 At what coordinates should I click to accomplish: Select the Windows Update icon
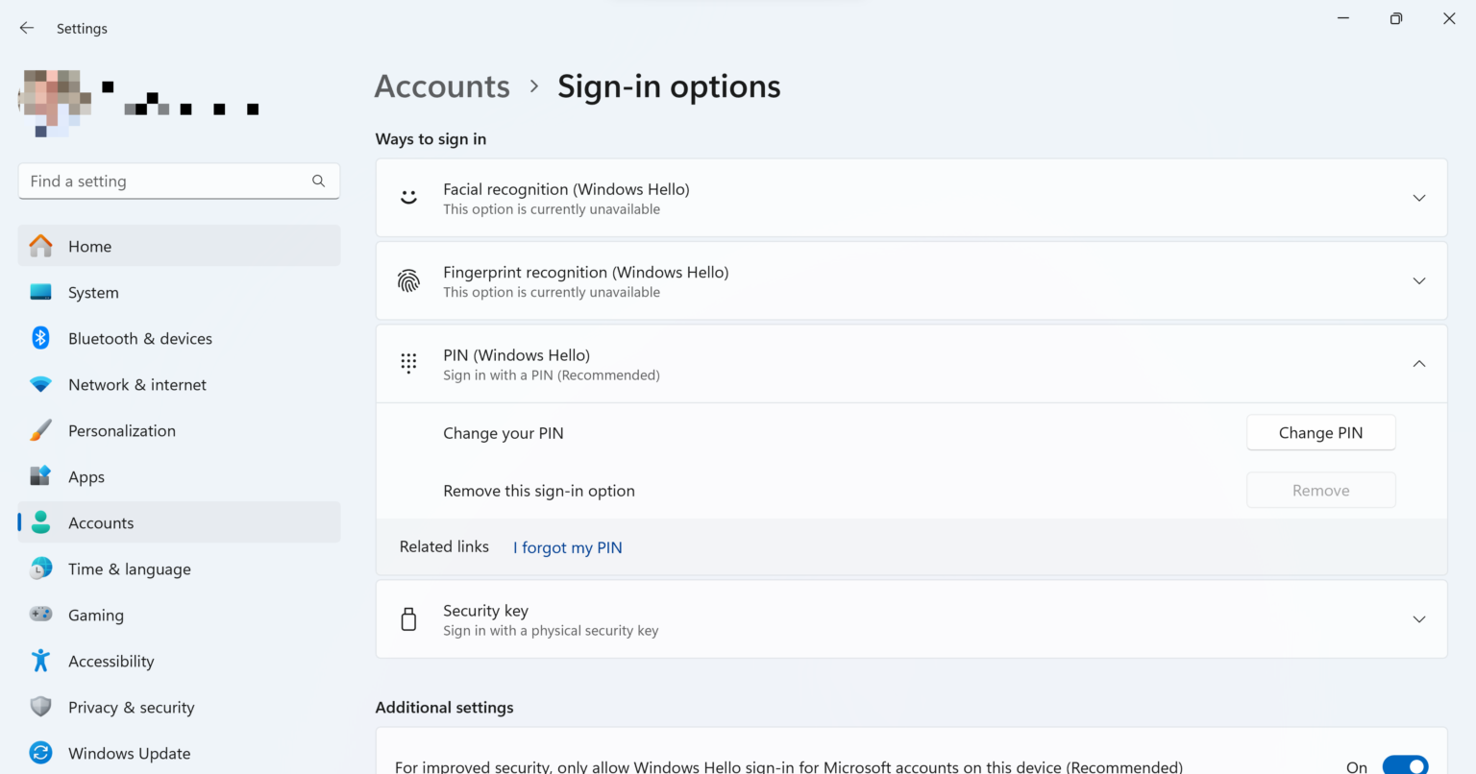pos(40,753)
